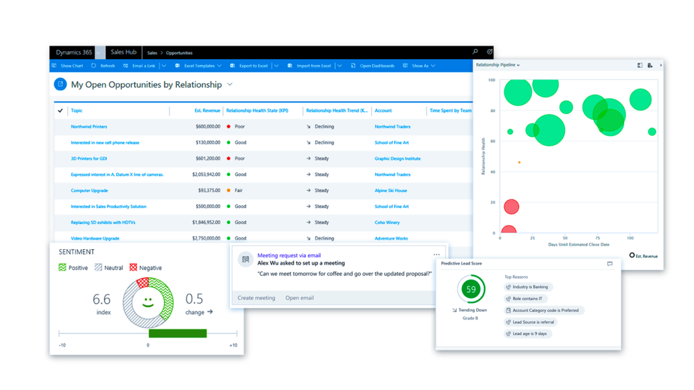The width and height of the screenshot is (694, 390).
Task: Click the red bubble near relationship health 20
Action: click(511, 207)
